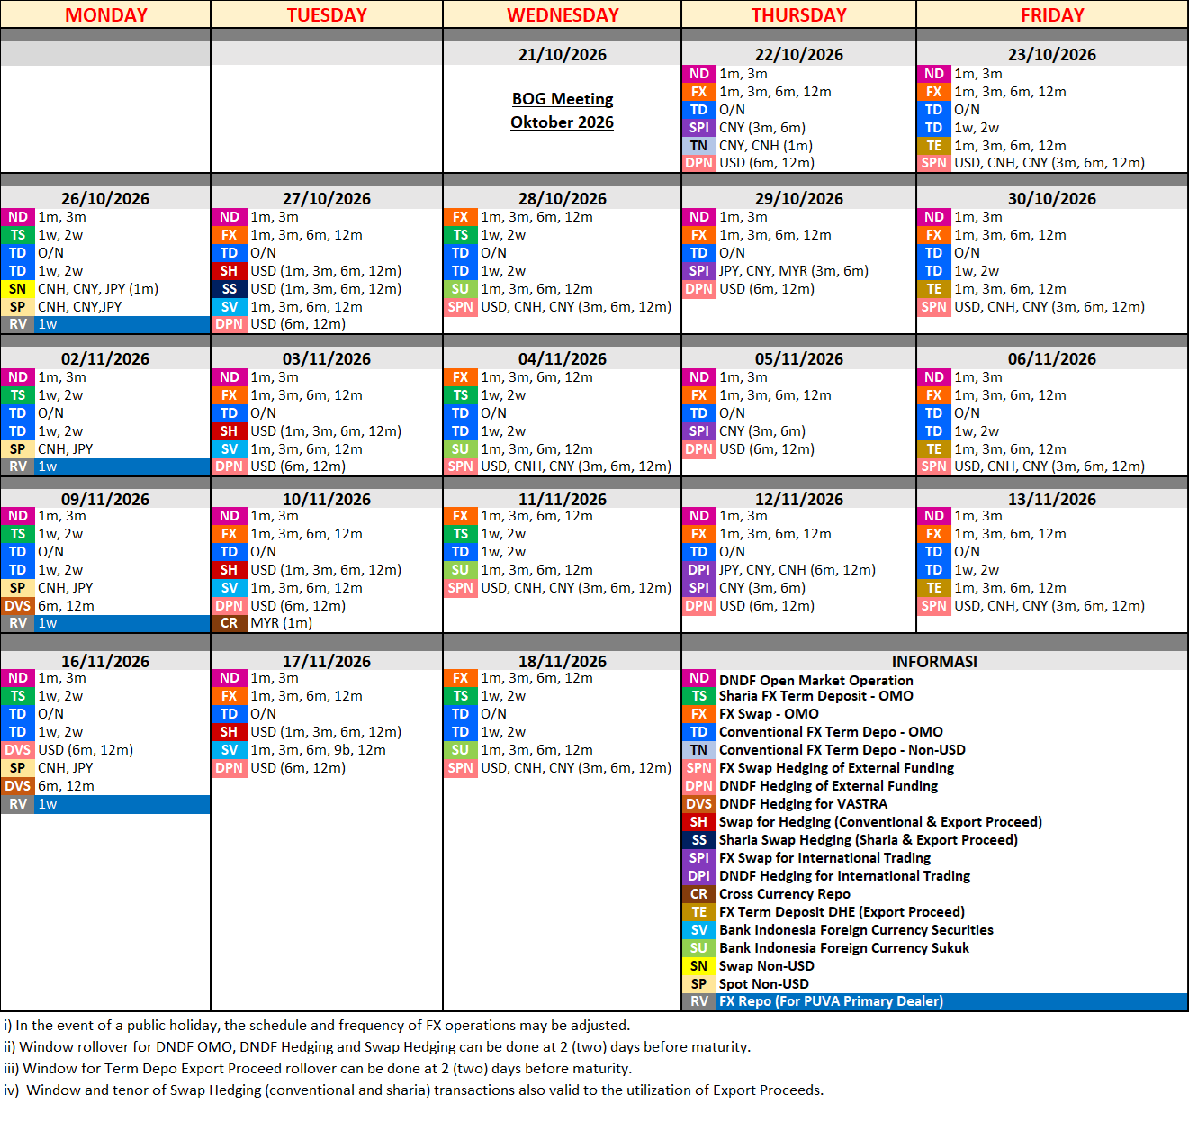Select the FX Repo (For PUVA Primary Dealer) legend row
The width and height of the screenshot is (1189, 1122).
(935, 1001)
